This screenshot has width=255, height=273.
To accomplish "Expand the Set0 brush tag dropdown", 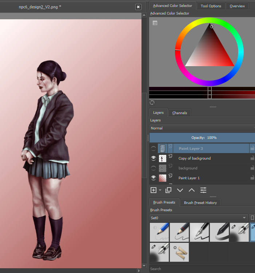I will pos(199,218).
